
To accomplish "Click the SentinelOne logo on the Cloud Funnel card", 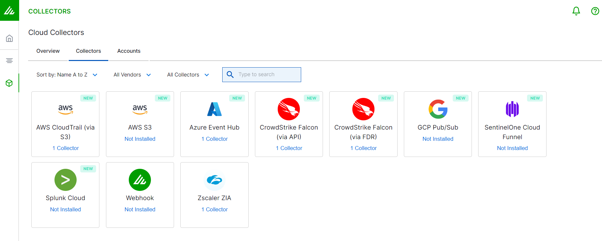I will point(512,109).
